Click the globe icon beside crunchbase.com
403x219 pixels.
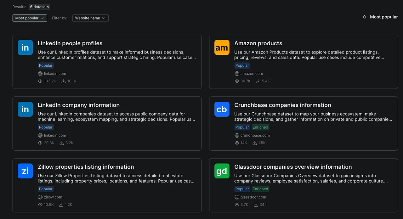(237, 135)
